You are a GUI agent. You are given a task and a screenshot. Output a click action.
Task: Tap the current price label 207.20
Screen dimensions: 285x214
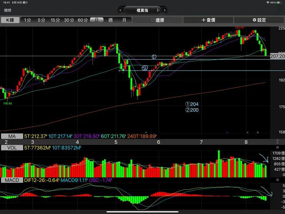tap(278, 56)
